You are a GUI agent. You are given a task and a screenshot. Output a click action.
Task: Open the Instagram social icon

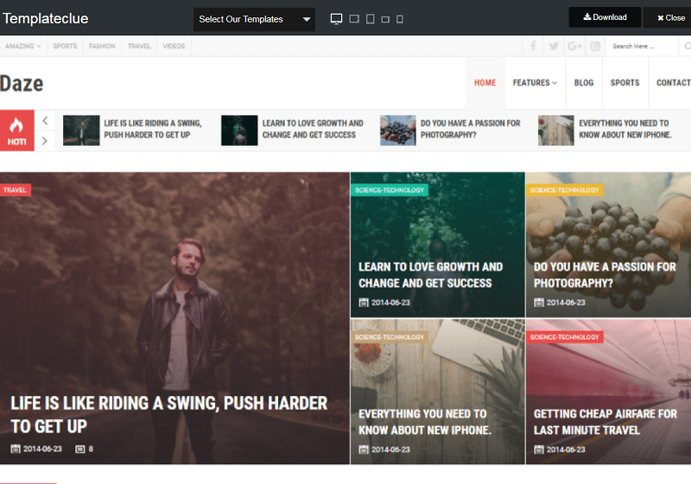point(595,46)
